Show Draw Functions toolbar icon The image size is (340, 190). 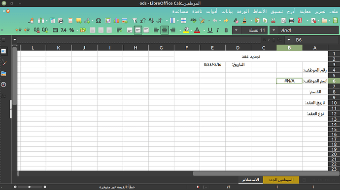(31, 21)
